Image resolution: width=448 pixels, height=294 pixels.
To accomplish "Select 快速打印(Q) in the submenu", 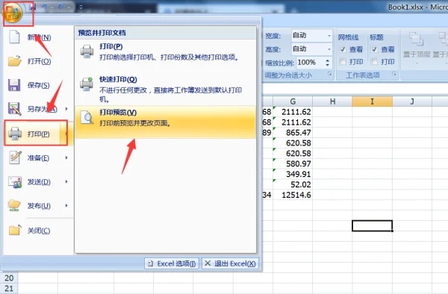I will pos(166,89).
